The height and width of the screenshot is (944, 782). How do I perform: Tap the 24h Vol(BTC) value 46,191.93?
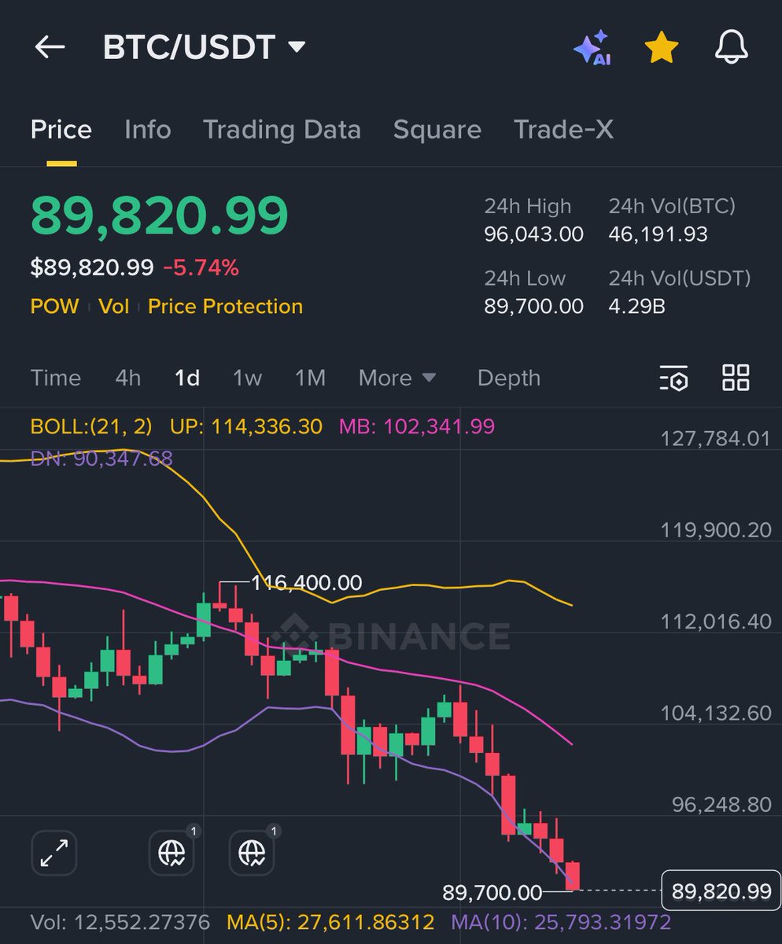[658, 234]
